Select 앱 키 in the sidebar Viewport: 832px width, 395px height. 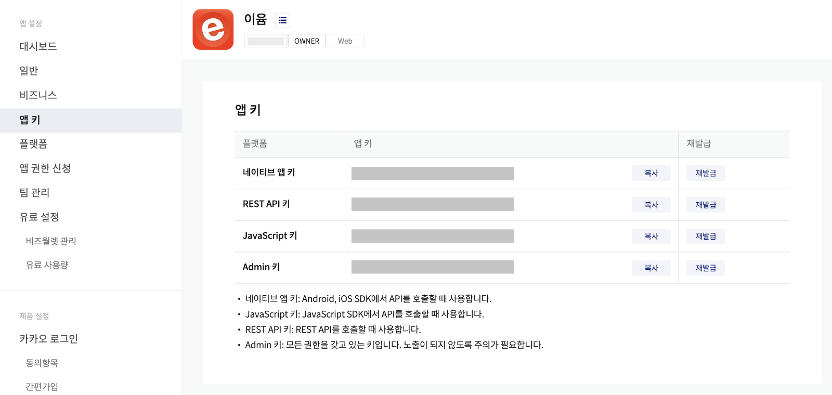pyautogui.click(x=91, y=120)
